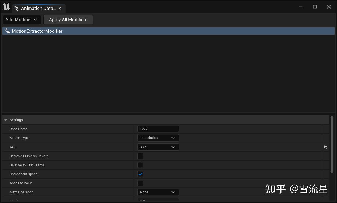This screenshot has height=203, width=337.
Task: Enable the Absolute Value checkbox
Action: (x=140, y=183)
